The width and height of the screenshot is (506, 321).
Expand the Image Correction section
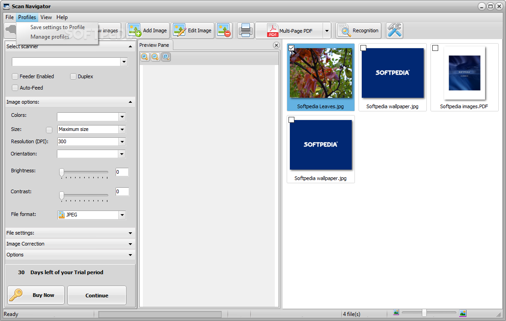[131, 244]
